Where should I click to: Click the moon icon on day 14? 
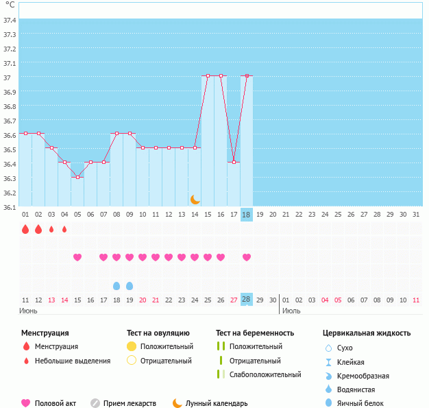click(x=195, y=199)
